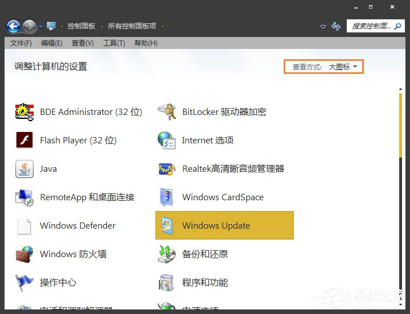Click the scrollbar down arrow
This screenshot has height=314, width=410.
(400, 304)
